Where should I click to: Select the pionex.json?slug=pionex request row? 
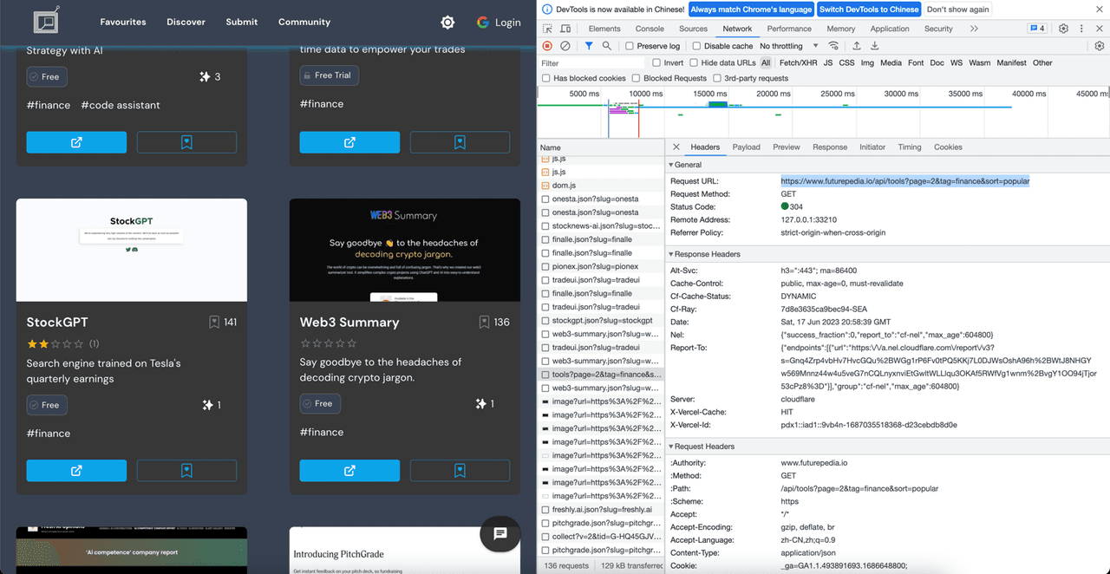click(x=601, y=267)
